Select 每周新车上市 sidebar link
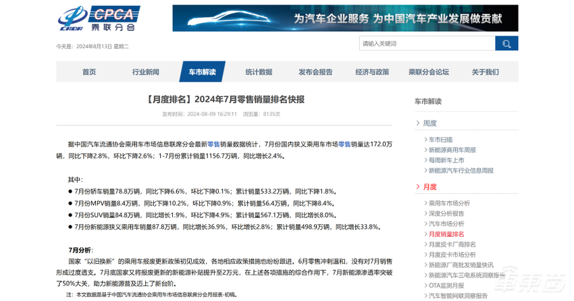The width and height of the screenshot is (574, 301). click(446, 160)
